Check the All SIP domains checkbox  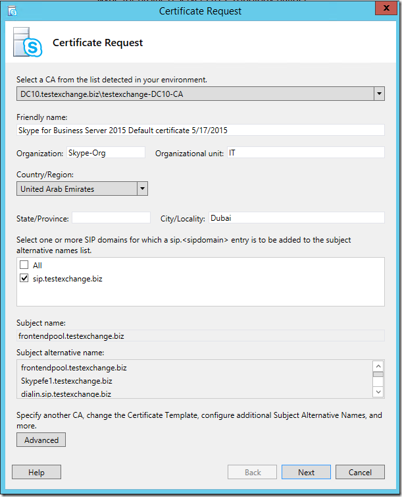click(24, 265)
